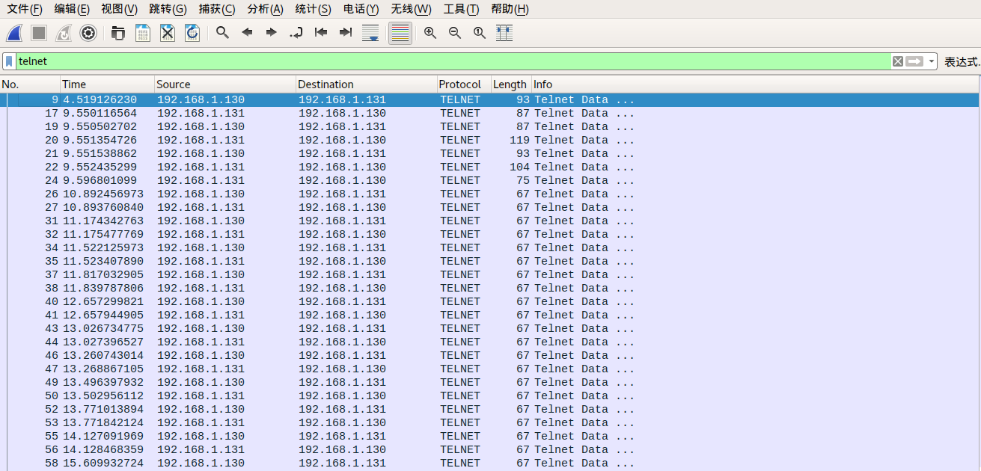Toggle auto-scroll during live capture

[x=370, y=33]
